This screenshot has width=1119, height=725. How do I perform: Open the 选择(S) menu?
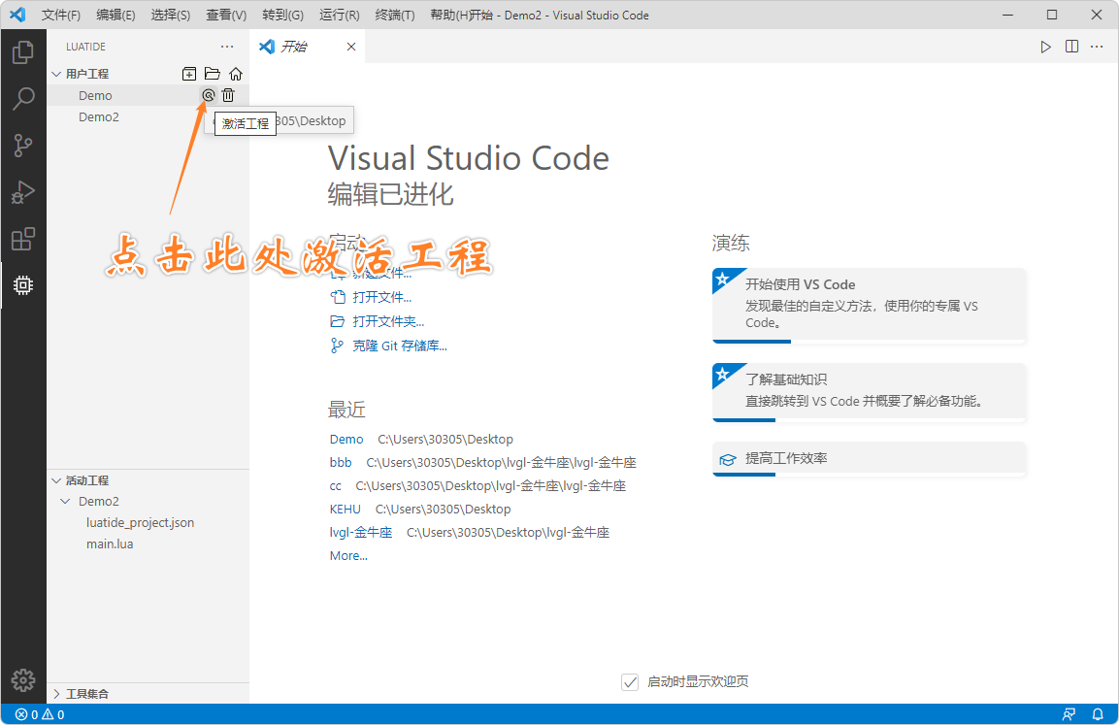pos(171,15)
